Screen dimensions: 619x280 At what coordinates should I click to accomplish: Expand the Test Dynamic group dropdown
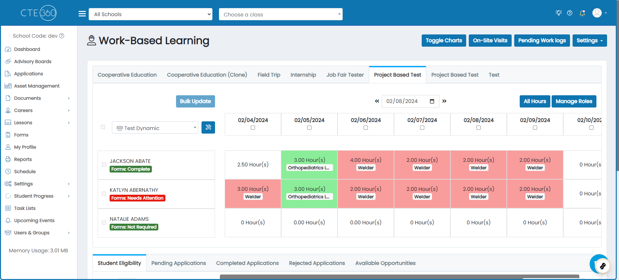pos(155,127)
